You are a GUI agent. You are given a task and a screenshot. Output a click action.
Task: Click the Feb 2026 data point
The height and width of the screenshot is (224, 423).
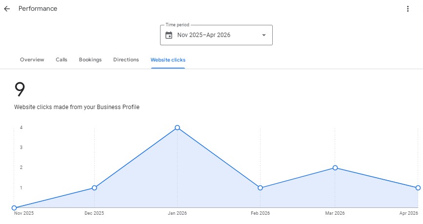point(260,187)
